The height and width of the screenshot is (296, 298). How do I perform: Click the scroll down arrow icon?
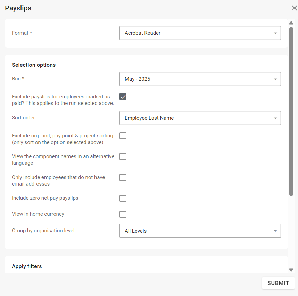click(291, 270)
